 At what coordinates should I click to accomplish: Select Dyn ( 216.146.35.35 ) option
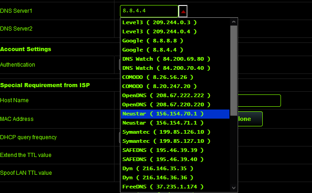point(175,169)
